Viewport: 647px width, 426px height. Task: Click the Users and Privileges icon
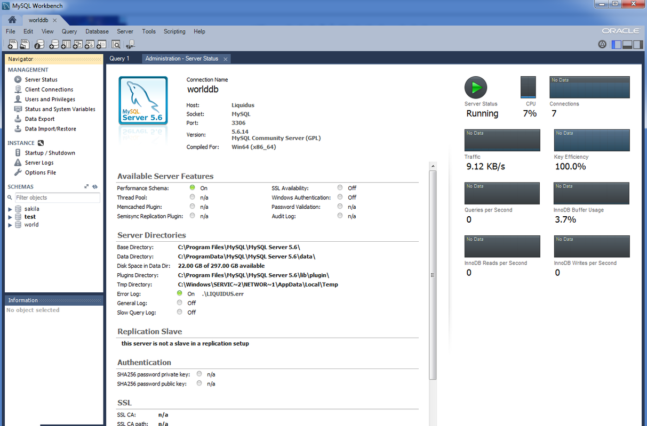click(18, 99)
